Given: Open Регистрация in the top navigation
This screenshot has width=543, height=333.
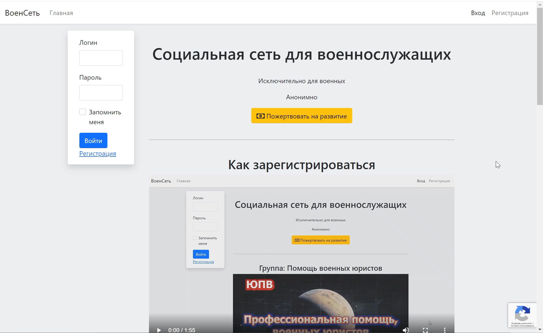Looking at the screenshot, I should [510, 13].
